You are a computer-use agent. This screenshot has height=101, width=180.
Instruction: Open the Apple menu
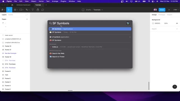click(x=3, y=1)
